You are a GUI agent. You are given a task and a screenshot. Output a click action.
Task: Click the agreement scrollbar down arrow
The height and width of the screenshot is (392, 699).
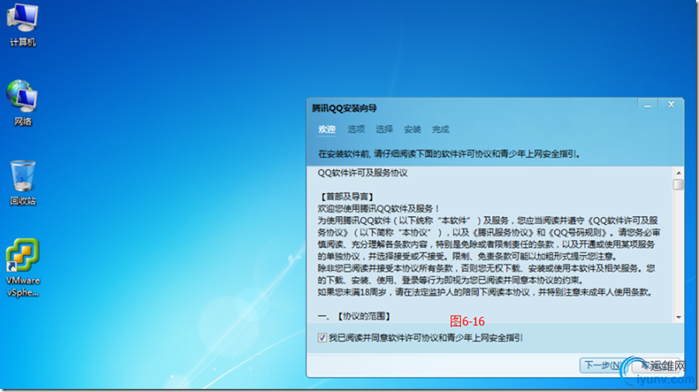click(678, 317)
